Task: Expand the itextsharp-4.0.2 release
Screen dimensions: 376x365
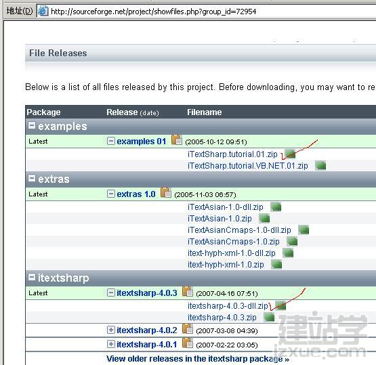Action: (111, 330)
